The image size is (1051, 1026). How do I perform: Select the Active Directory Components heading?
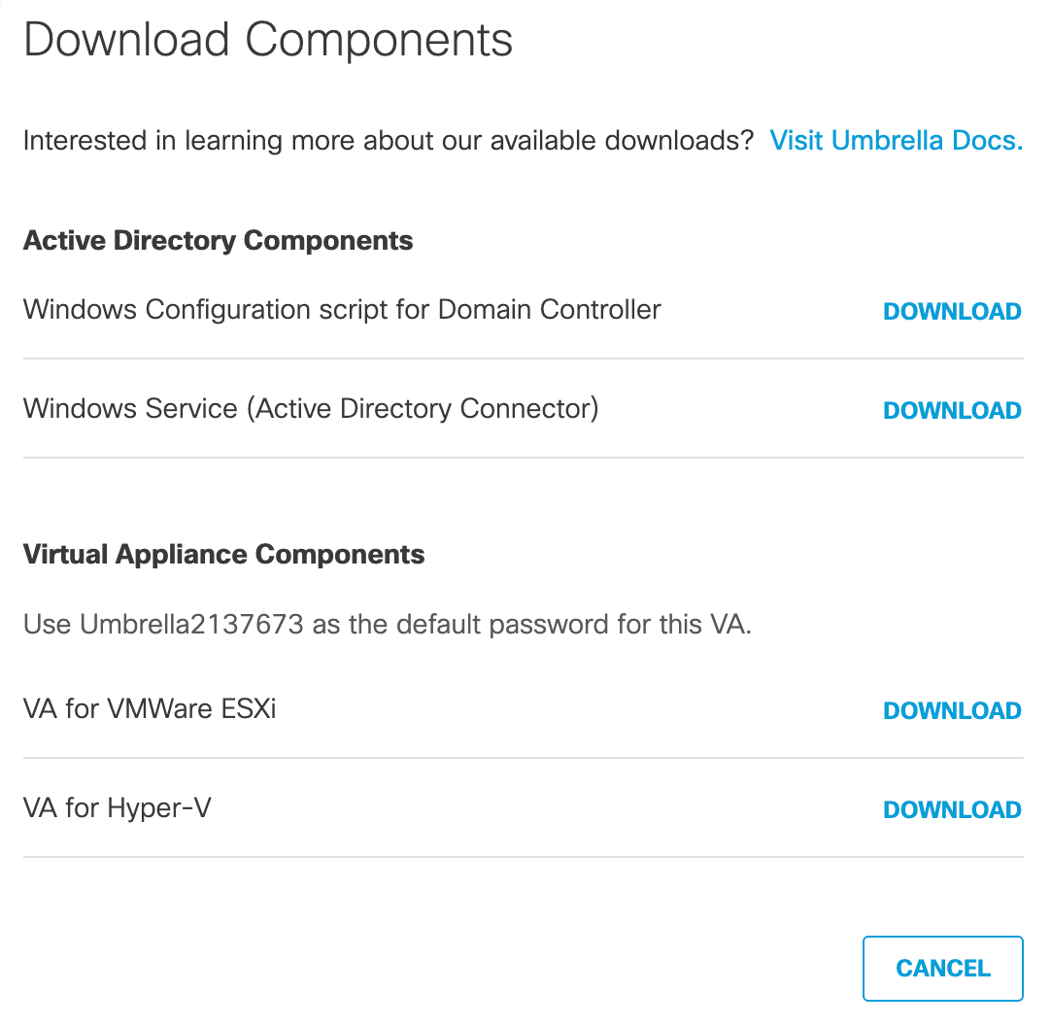tap(218, 241)
